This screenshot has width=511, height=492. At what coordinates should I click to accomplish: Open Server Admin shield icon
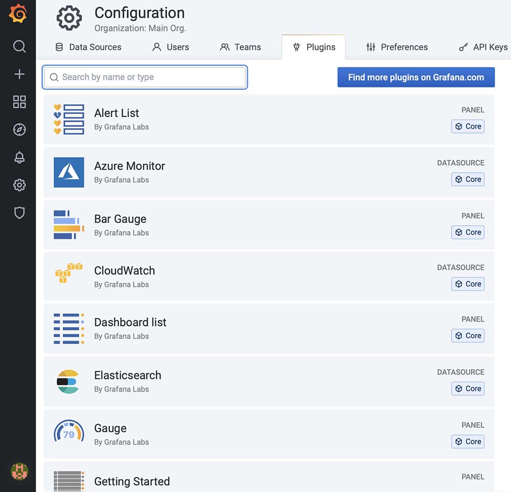click(19, 213)
